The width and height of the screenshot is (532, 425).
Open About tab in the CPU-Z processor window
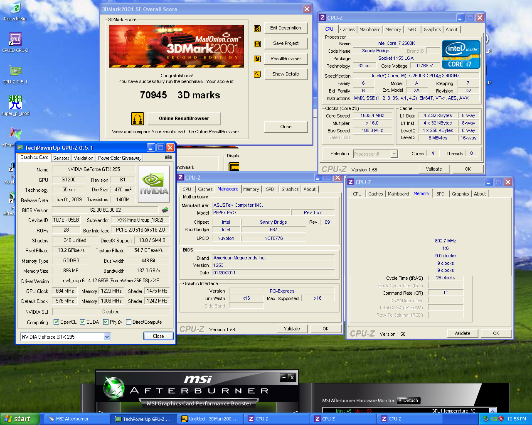pos(452,29)
